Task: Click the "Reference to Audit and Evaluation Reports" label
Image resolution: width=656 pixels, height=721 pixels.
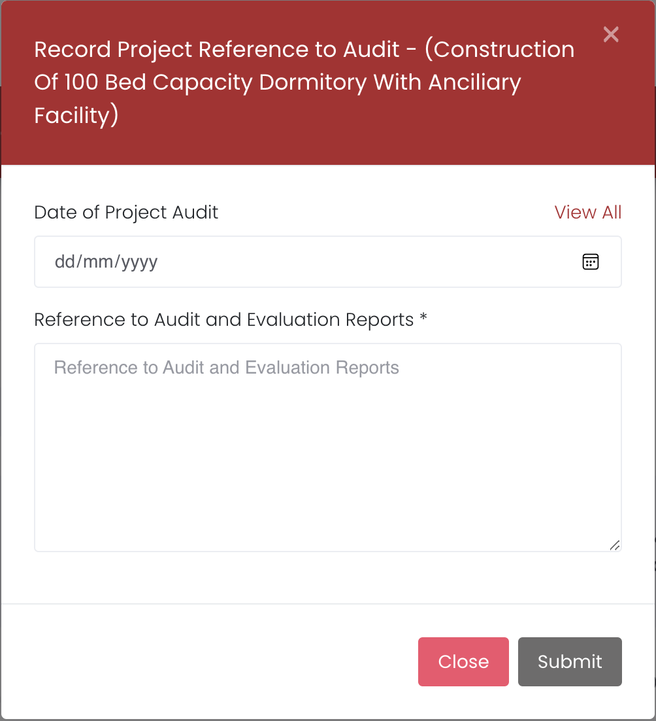Action: [x=223, y=319]
